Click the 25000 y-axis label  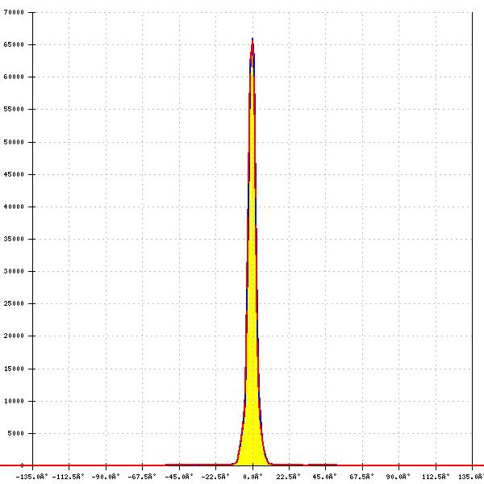coord(14,303)
